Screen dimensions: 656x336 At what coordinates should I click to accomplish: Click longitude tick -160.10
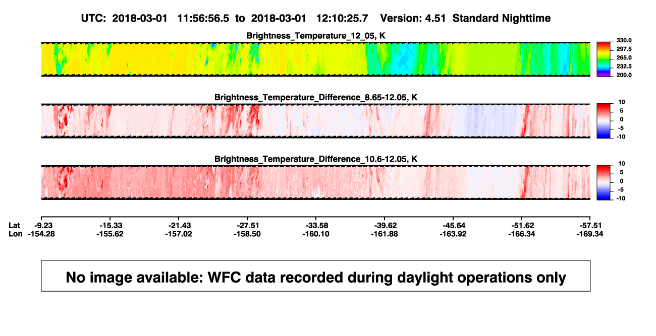316,234
